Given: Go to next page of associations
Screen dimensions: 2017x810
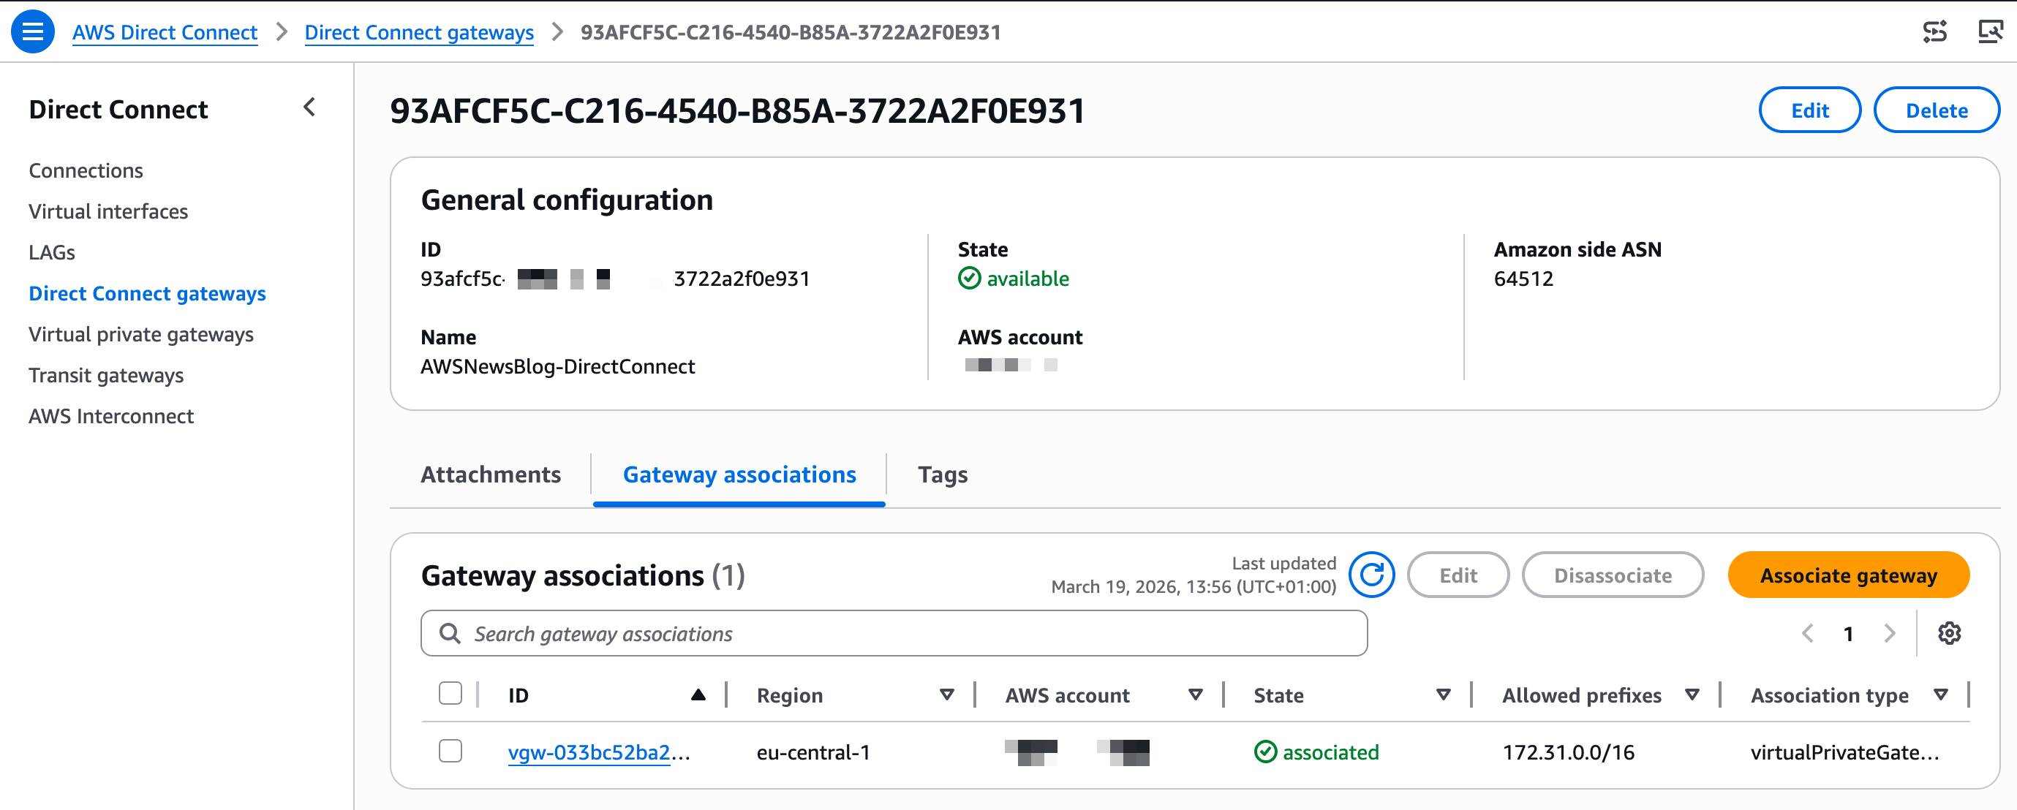Looking at the screenshot, I should [x=1889, y=633].
